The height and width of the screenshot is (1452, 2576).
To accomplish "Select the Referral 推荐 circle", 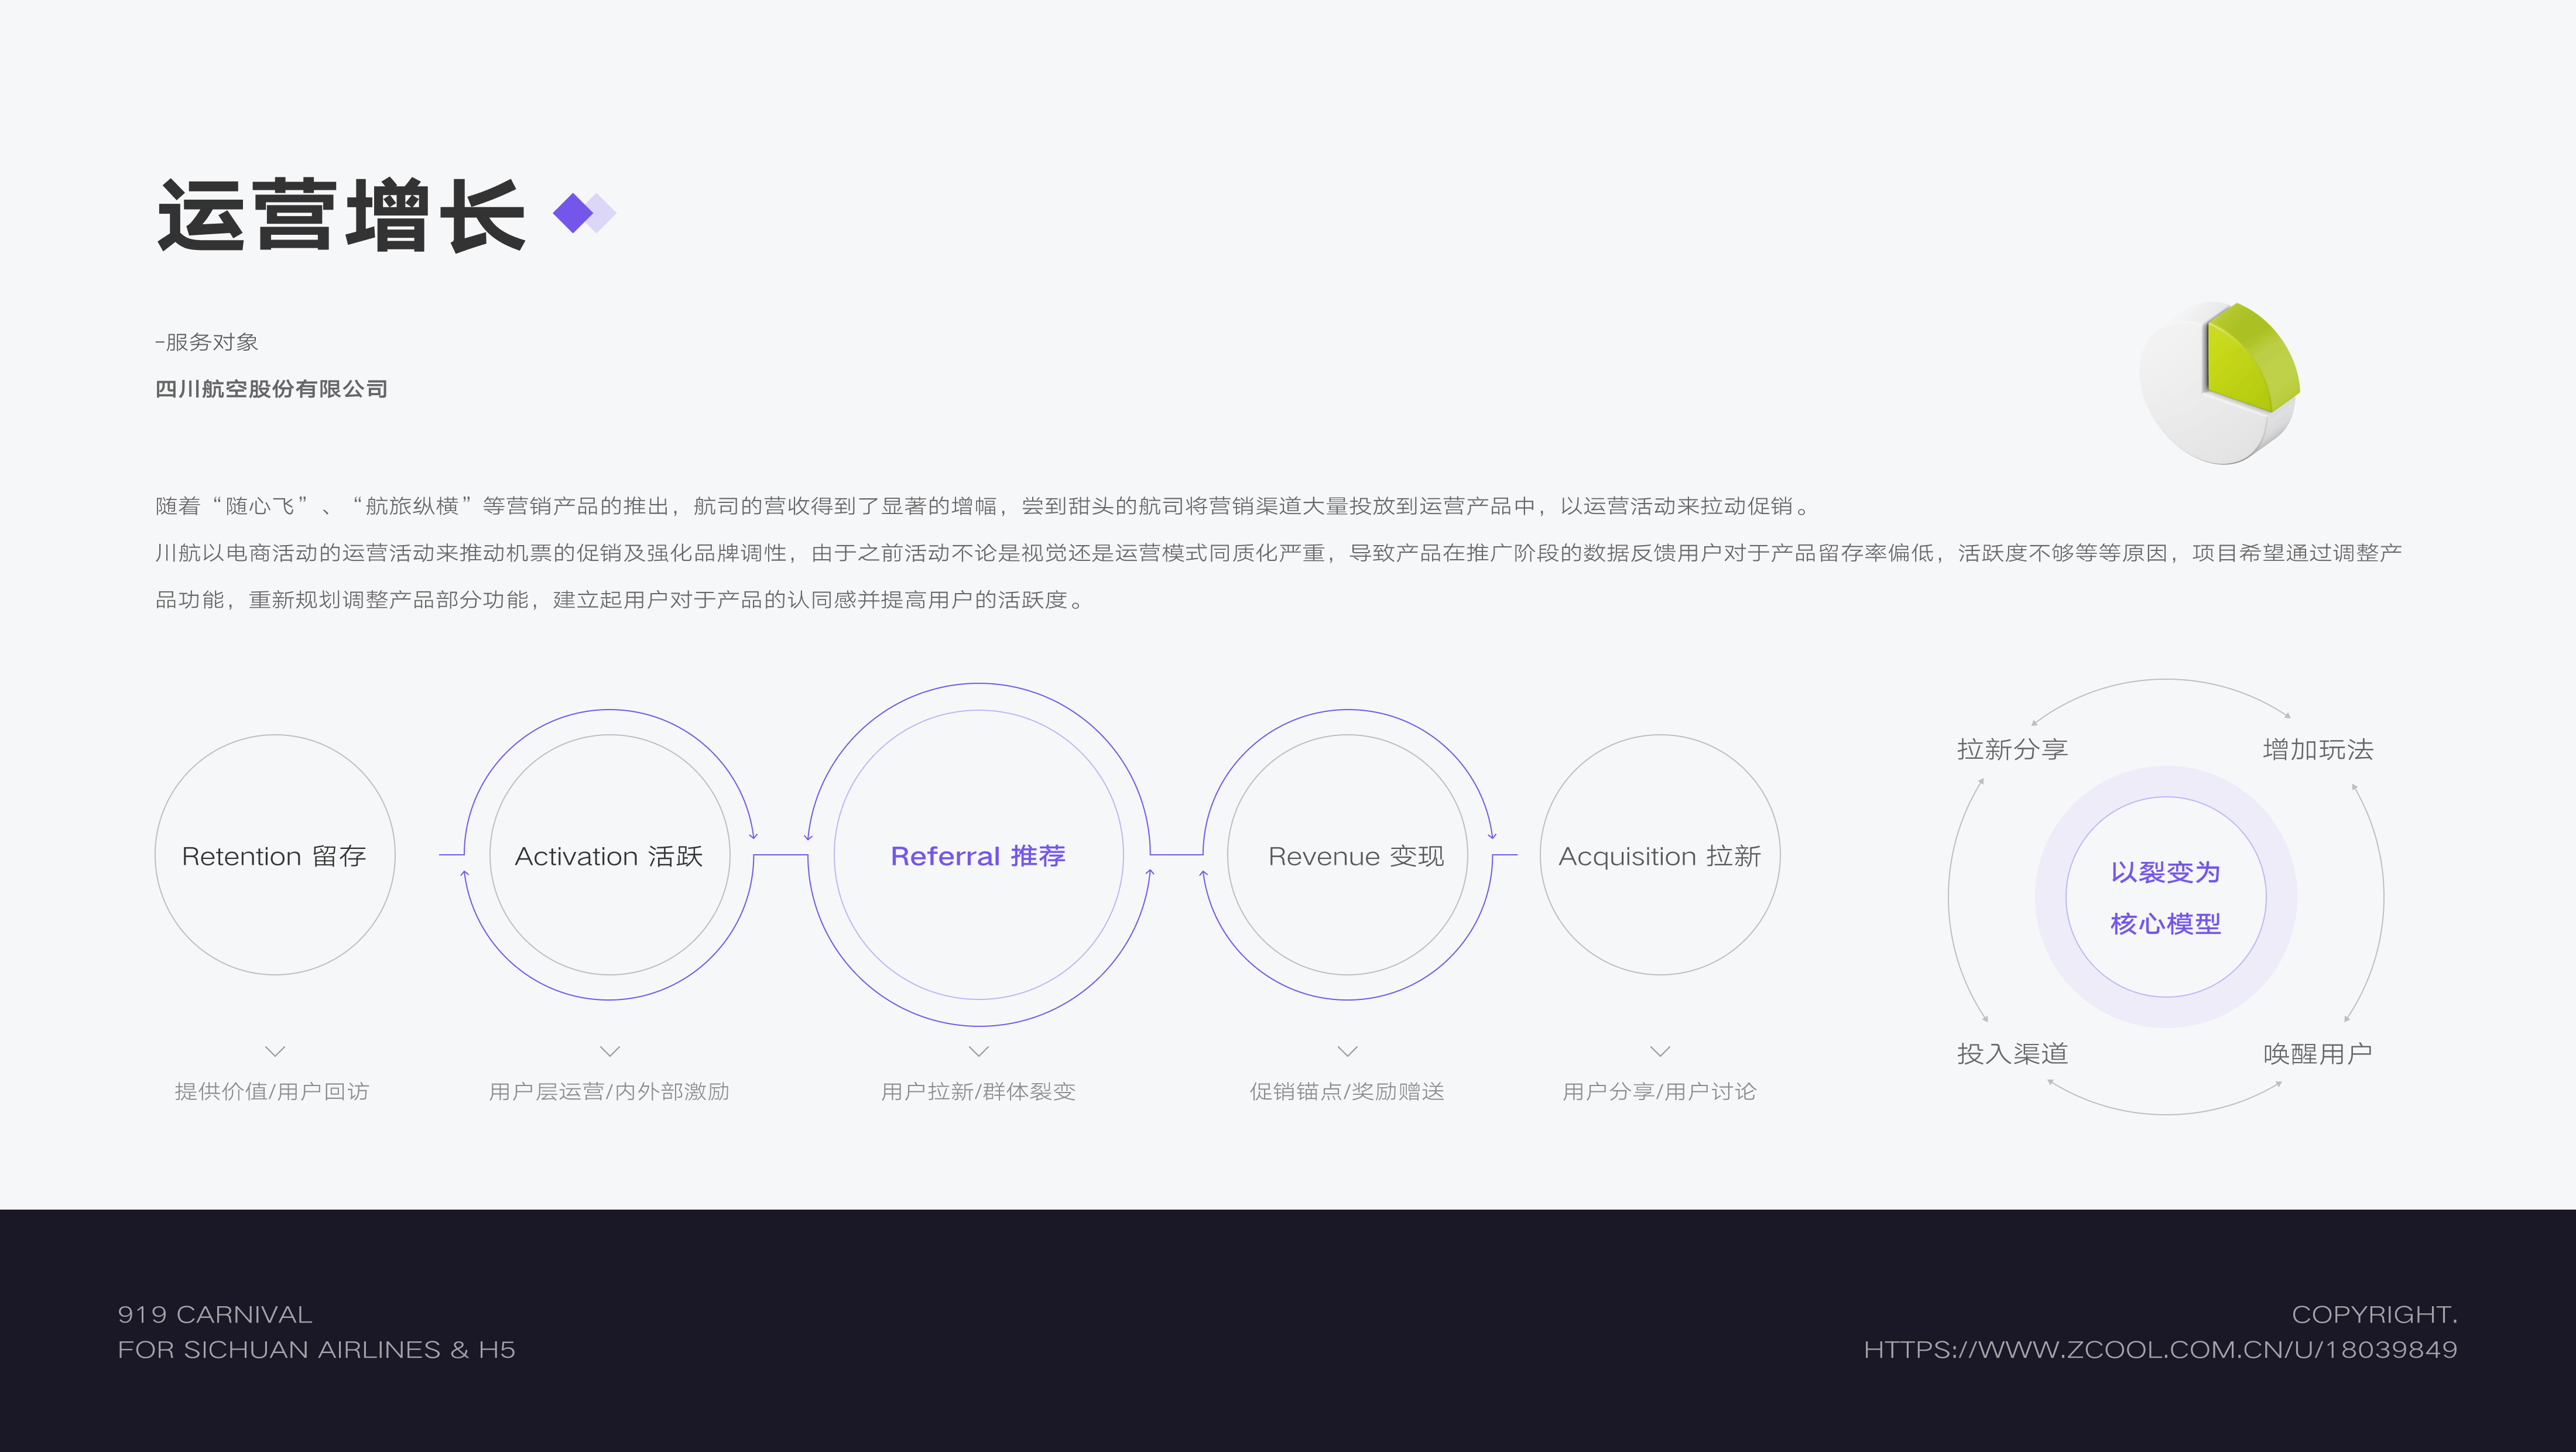I will [979, 855].
